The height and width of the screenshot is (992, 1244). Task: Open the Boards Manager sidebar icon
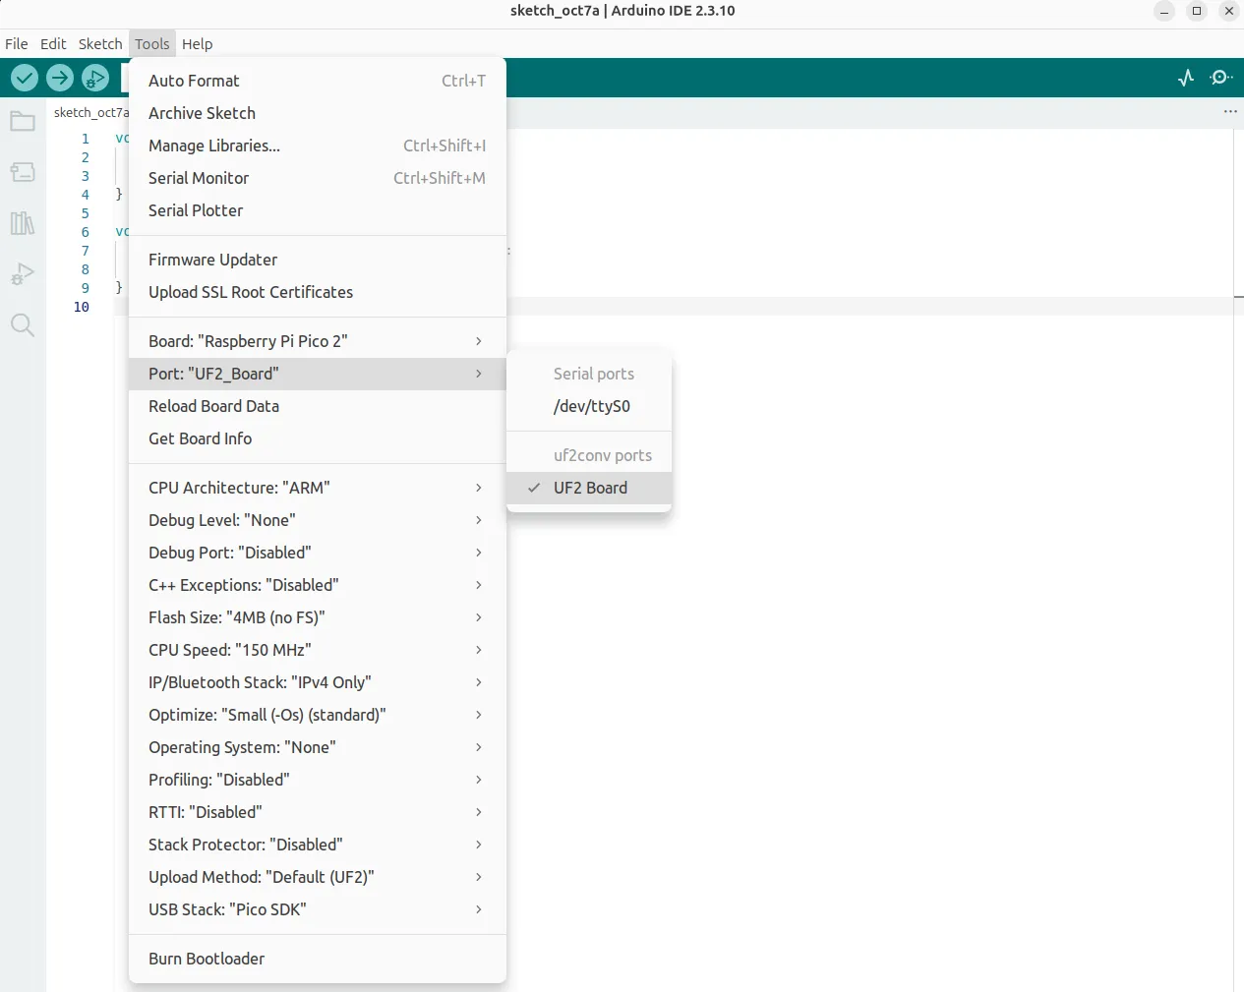click(23, 172)
